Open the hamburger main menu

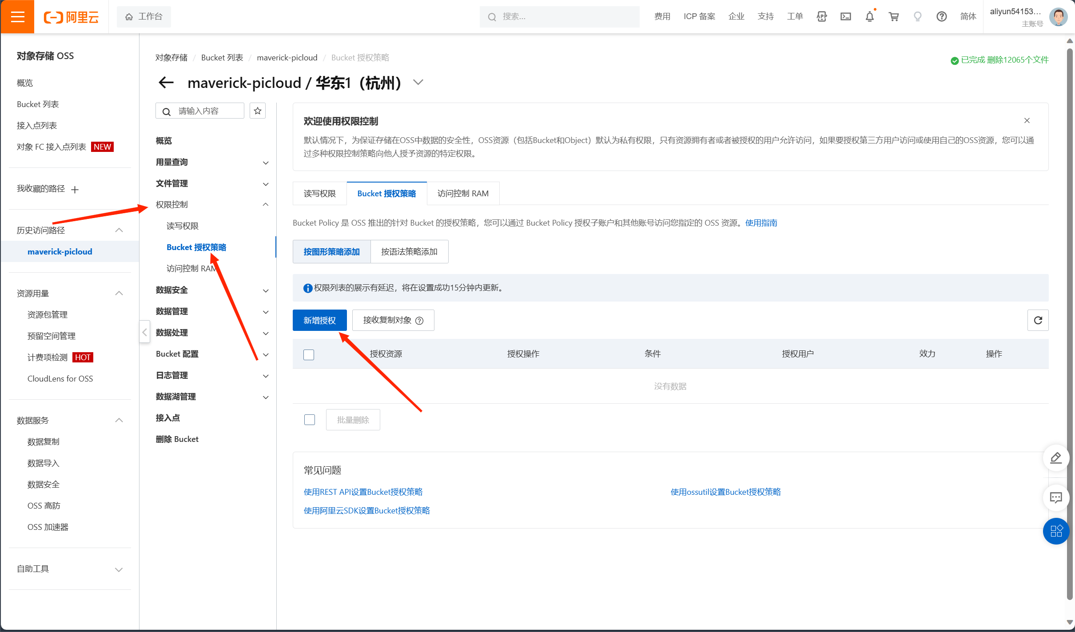(x=17, y=17)
